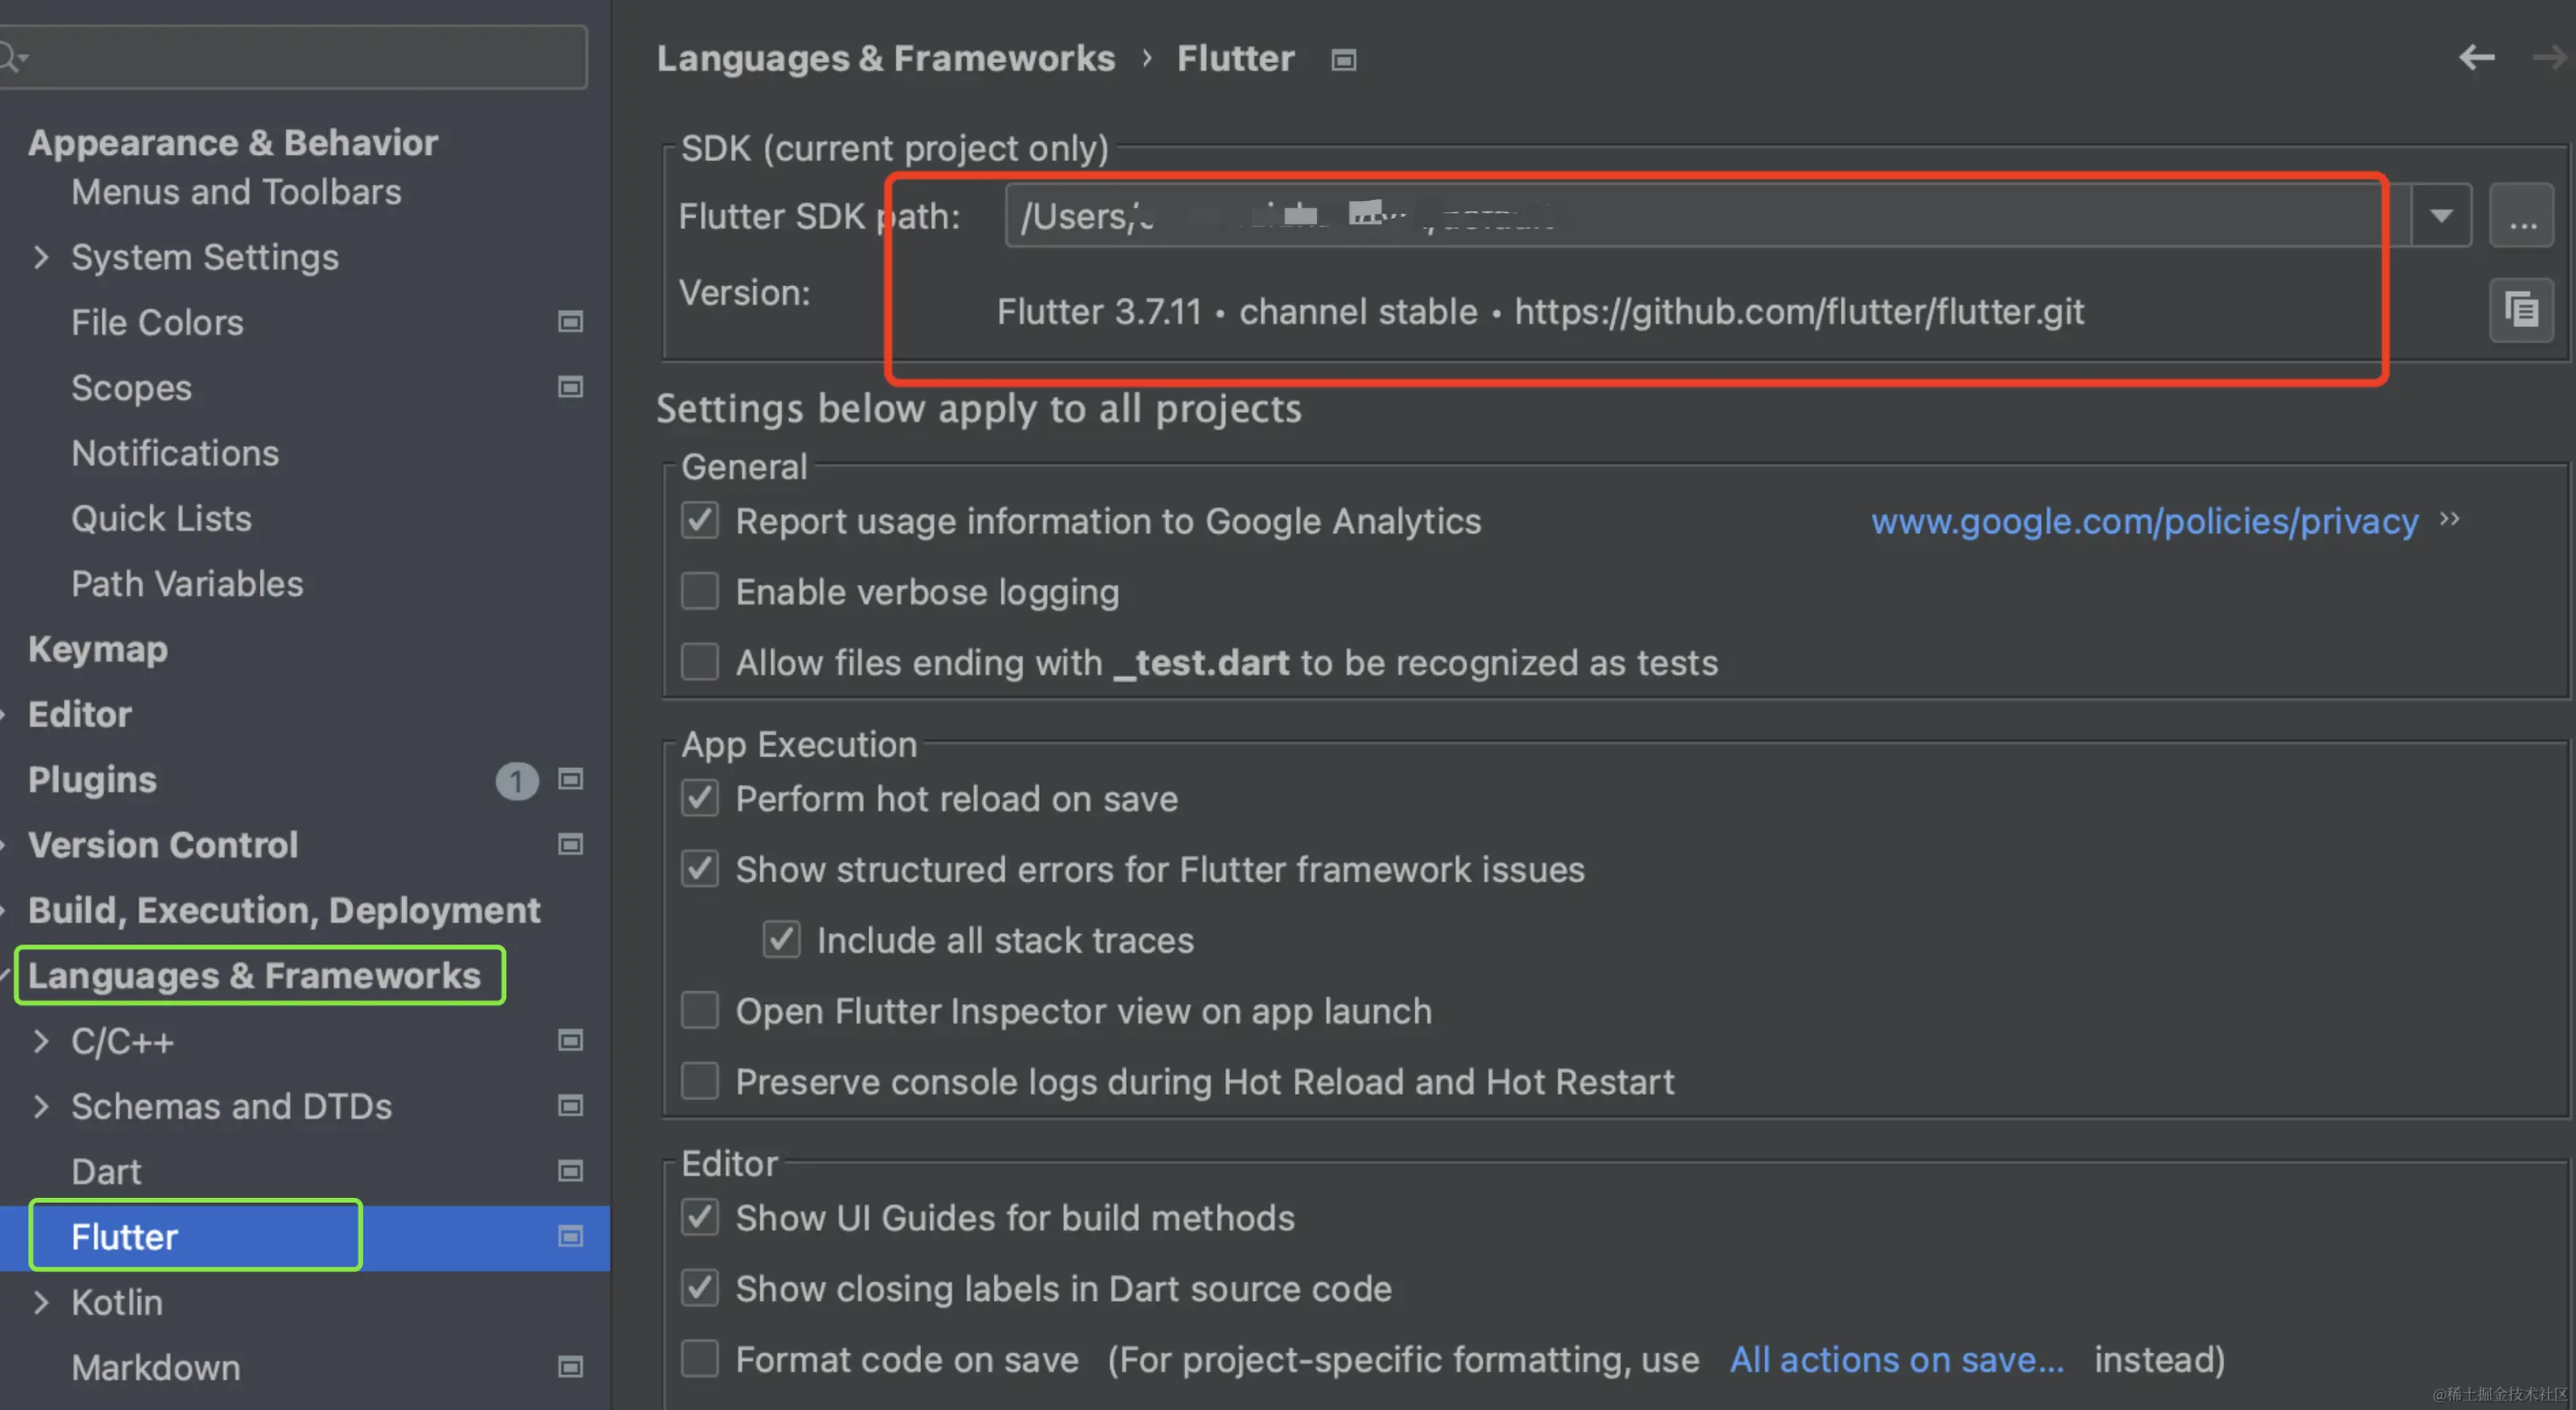The image size is (2576, 1410).
Task: Click the browse SDK path ellipsis button
Action: point(2521,217)
